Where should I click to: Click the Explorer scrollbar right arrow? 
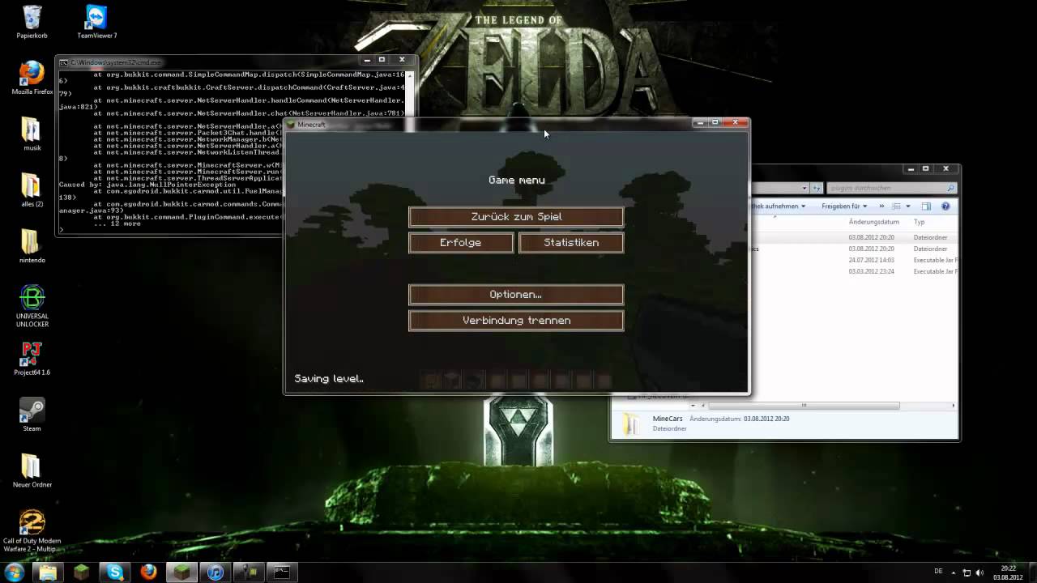click(954, 406)
